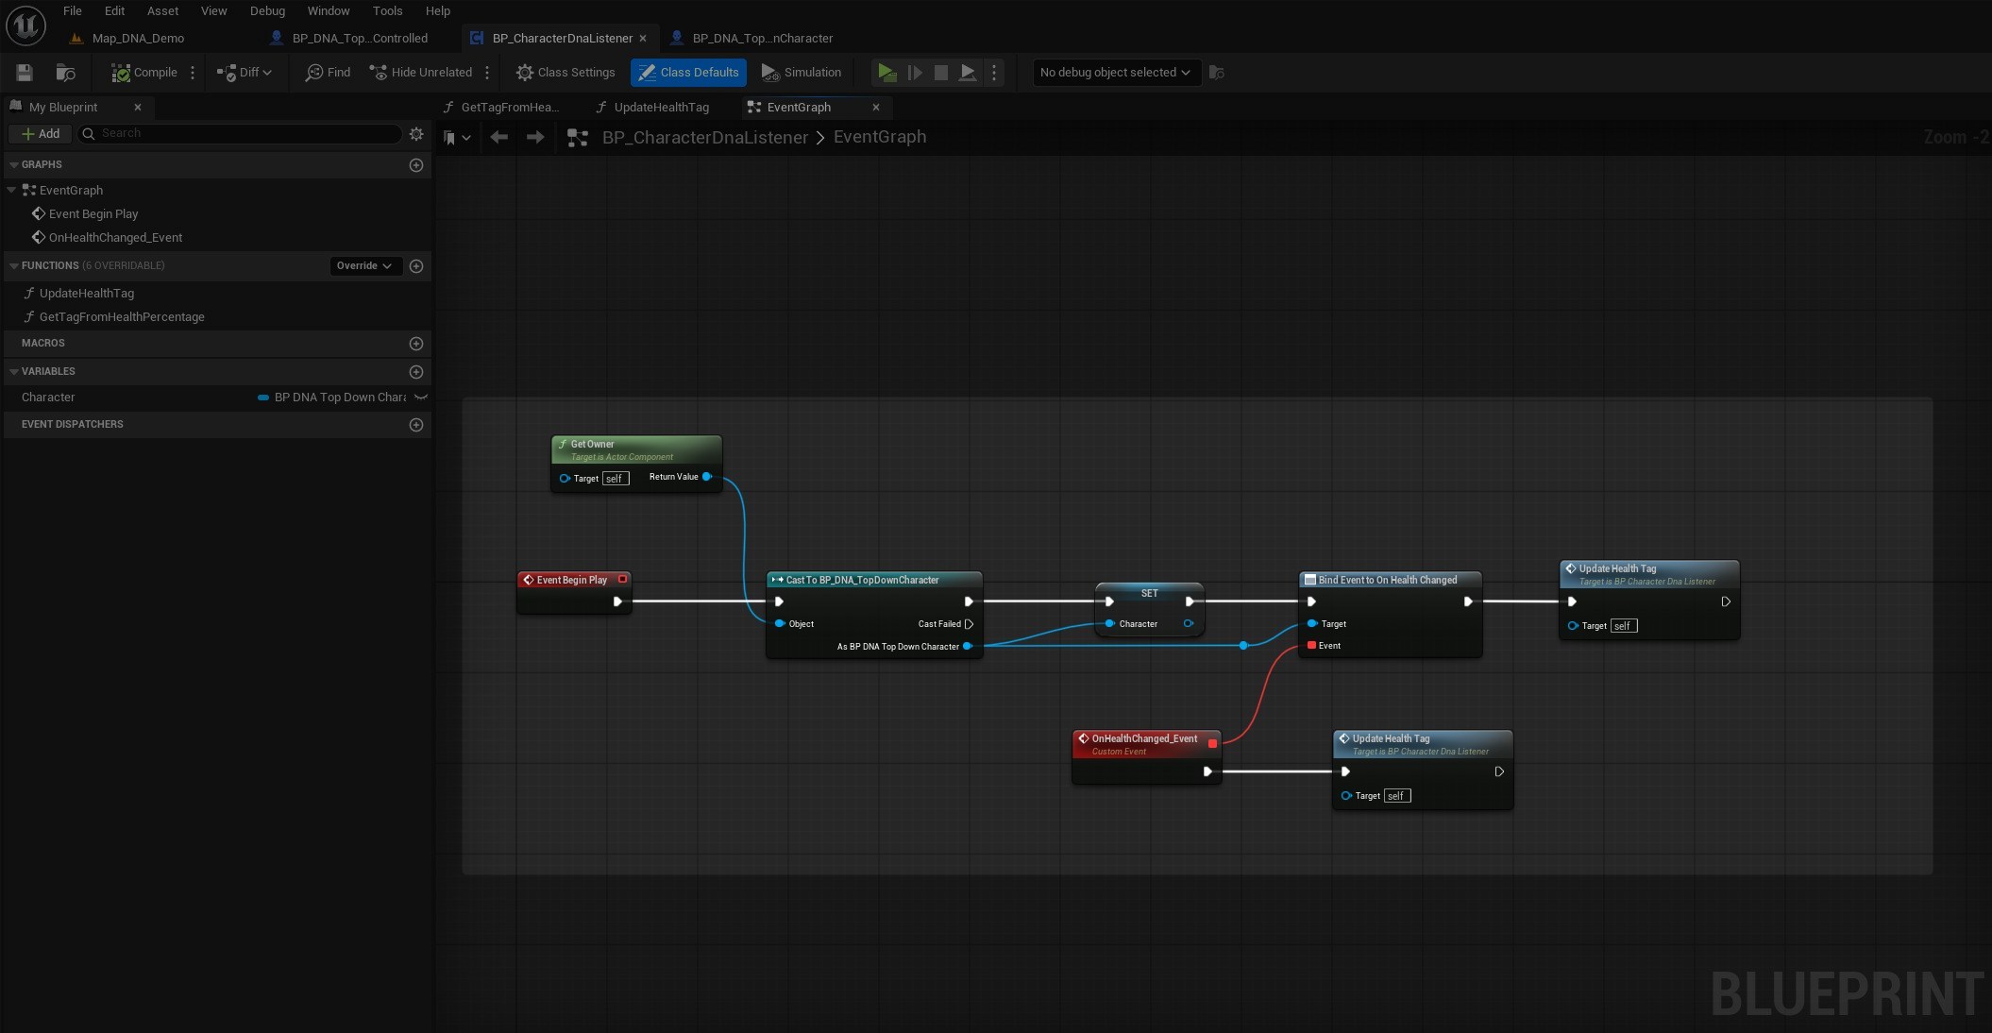This screenshot has width=1992, height=1033.
Task: Open the Debug menu
Action: click(267, 11)
